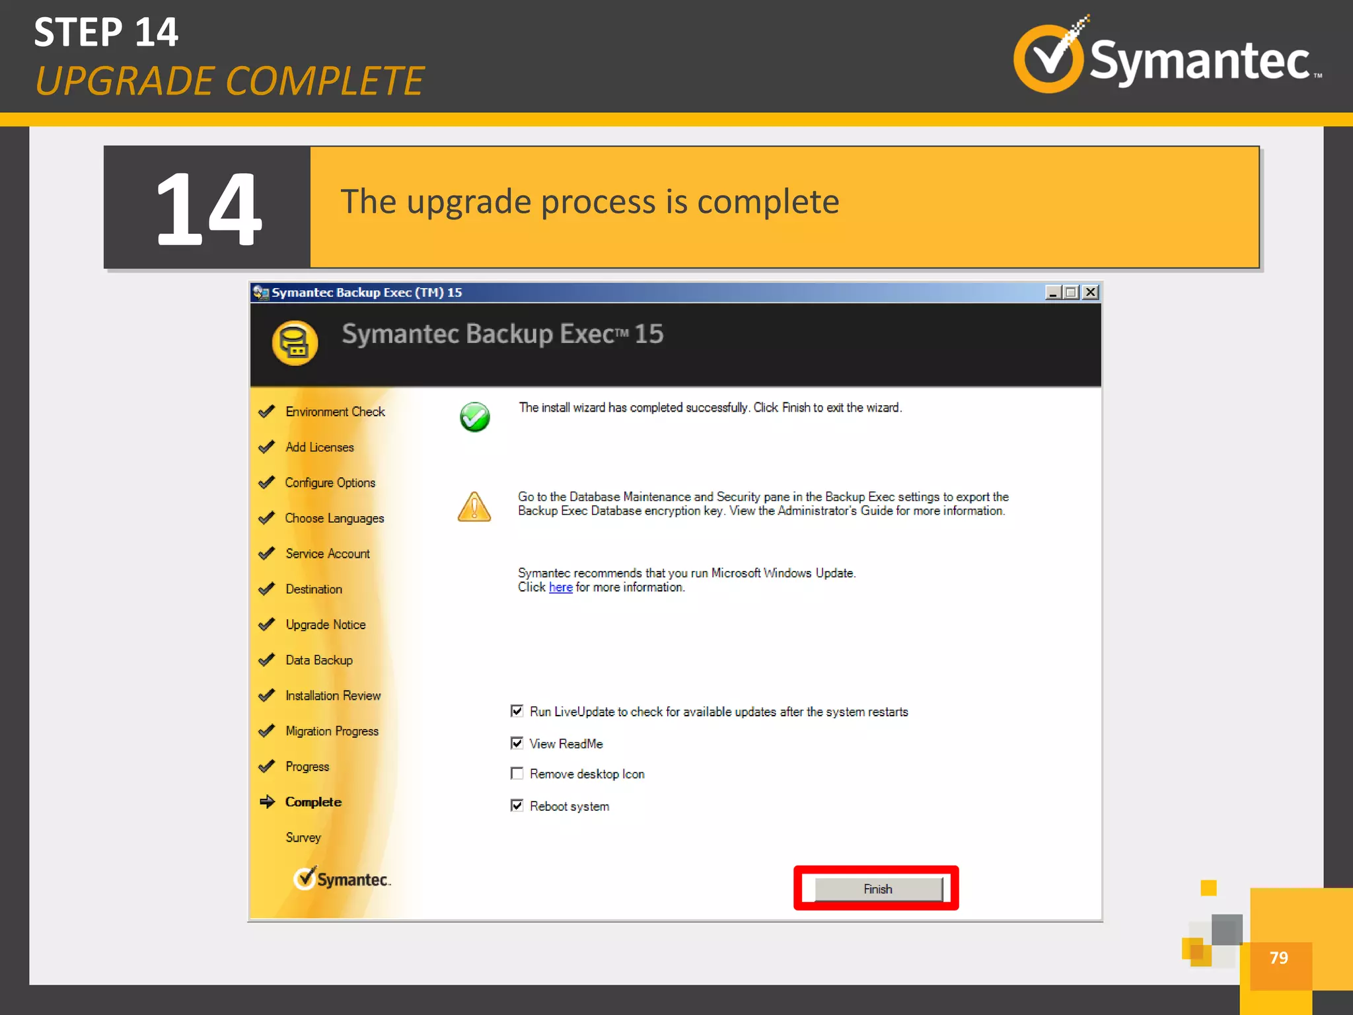This screenshot has width=1353, height=1015.
Task: Click checkmark icon next to Configure Options
Action: [x=267, y=482]
